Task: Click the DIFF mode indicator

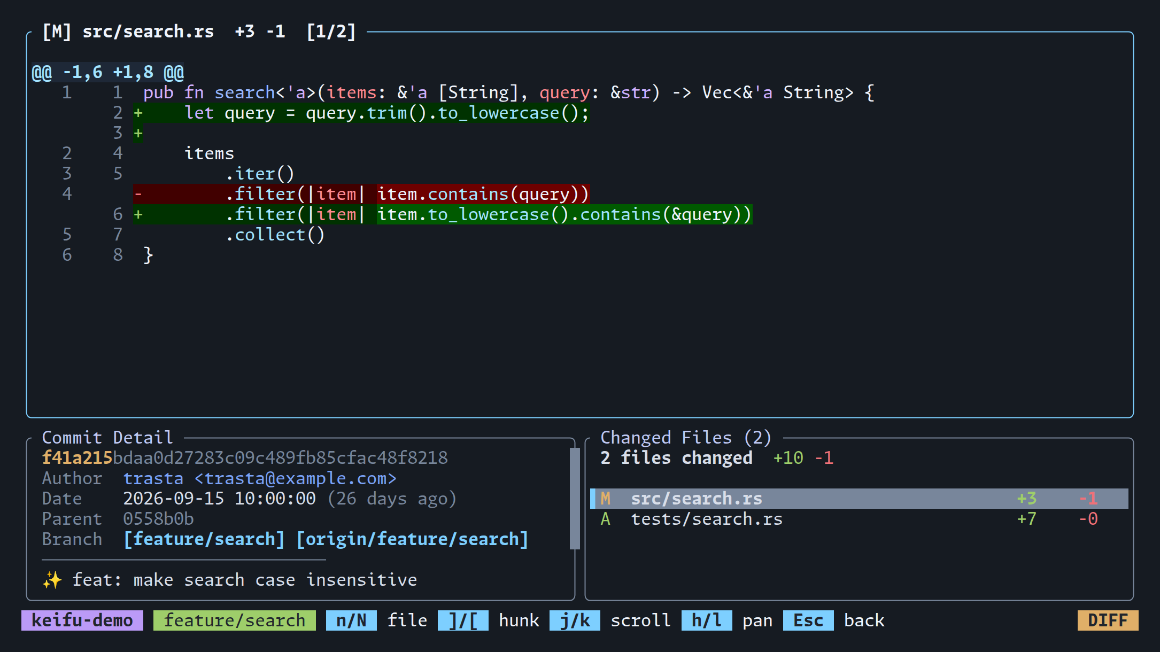Action: point(1108,620)
